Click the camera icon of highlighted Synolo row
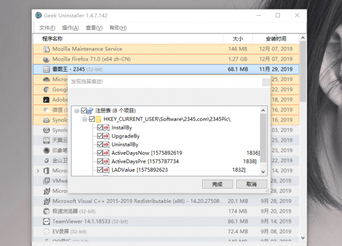Image resolution: width=342 pixels, height=246 pixels. (46, 120)
